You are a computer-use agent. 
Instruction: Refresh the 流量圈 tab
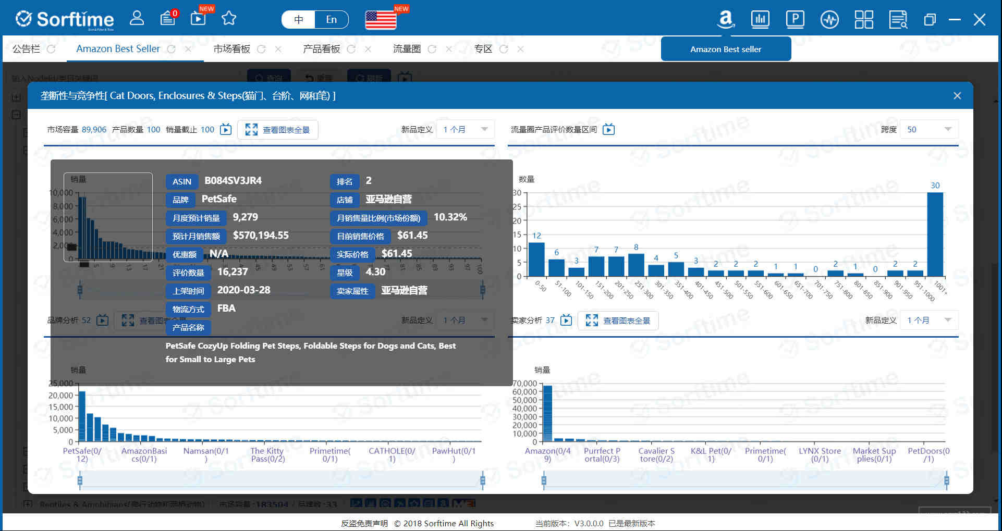[x=432, y=49]
